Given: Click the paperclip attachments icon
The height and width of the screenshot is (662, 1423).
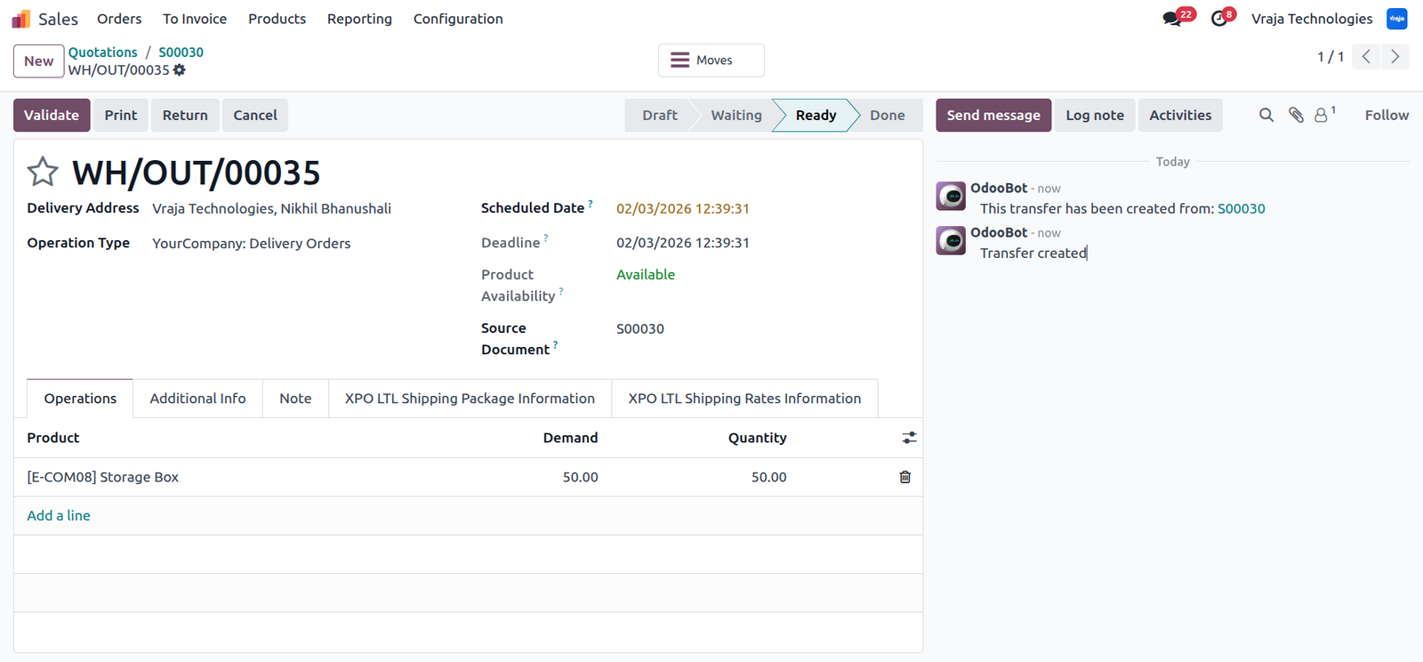Looking at the screenshot, I should [1296, 115].
